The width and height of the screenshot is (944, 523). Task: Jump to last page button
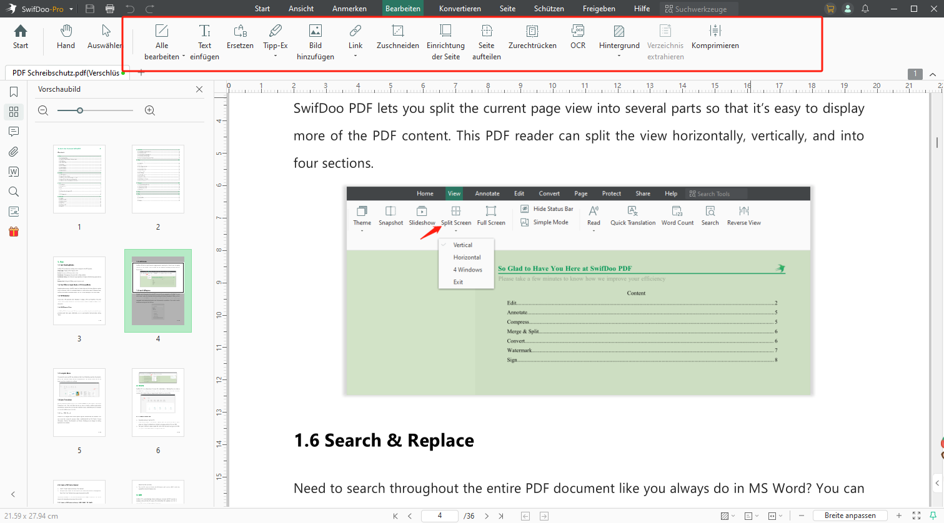point(501,516)
